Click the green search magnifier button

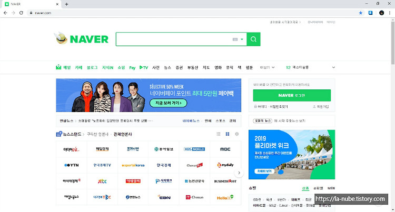[x=253, y=39]
